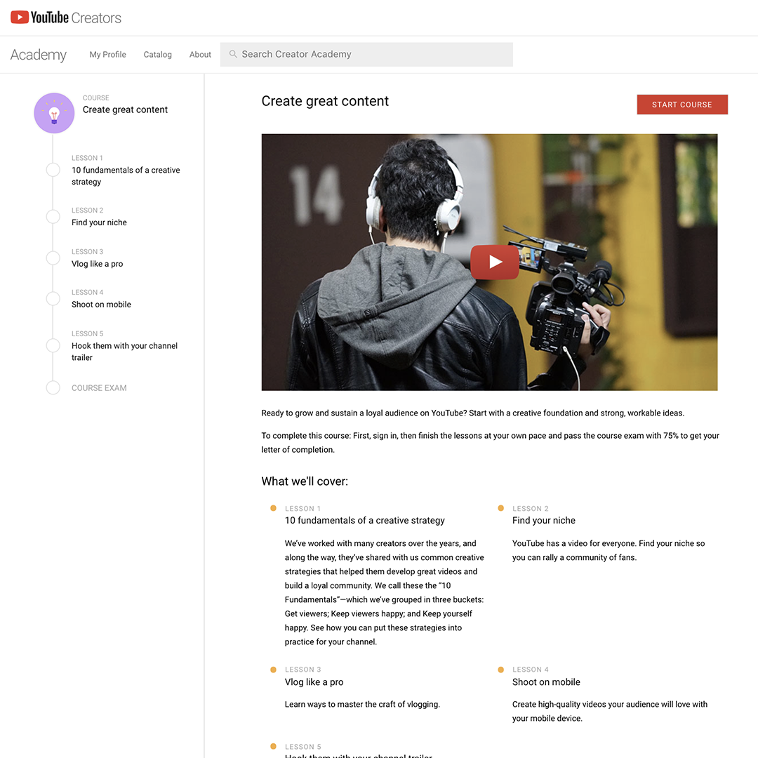This screenshot has width=758, height=758.
Task: Focus the Search Creator Academy field
Action: point(366,55)
